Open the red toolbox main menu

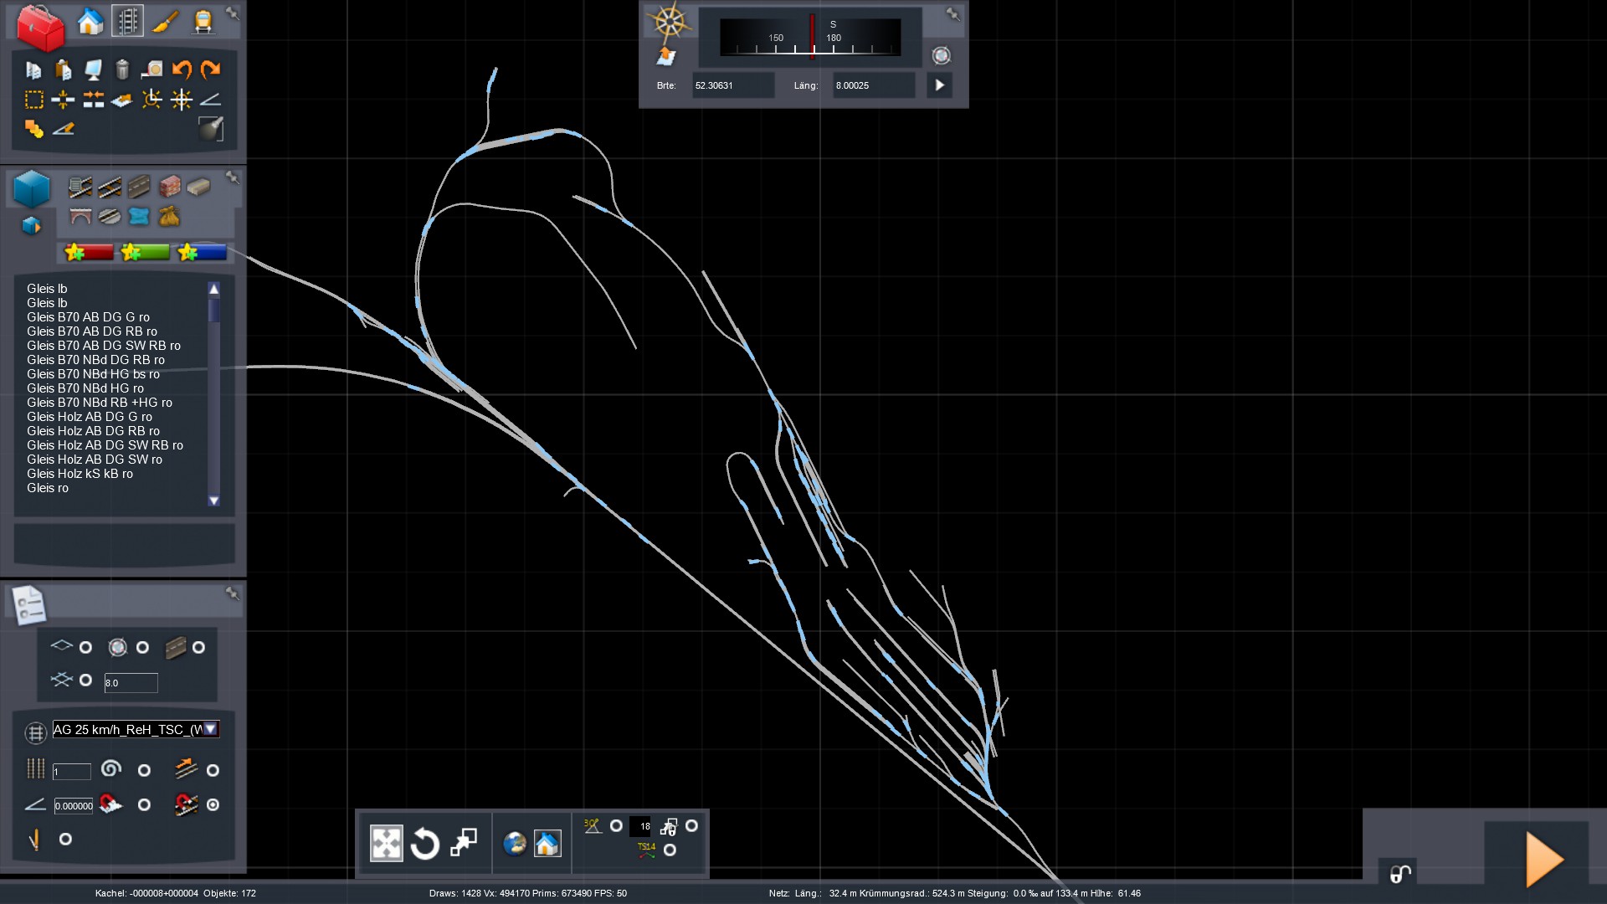(x=40, y=26)
